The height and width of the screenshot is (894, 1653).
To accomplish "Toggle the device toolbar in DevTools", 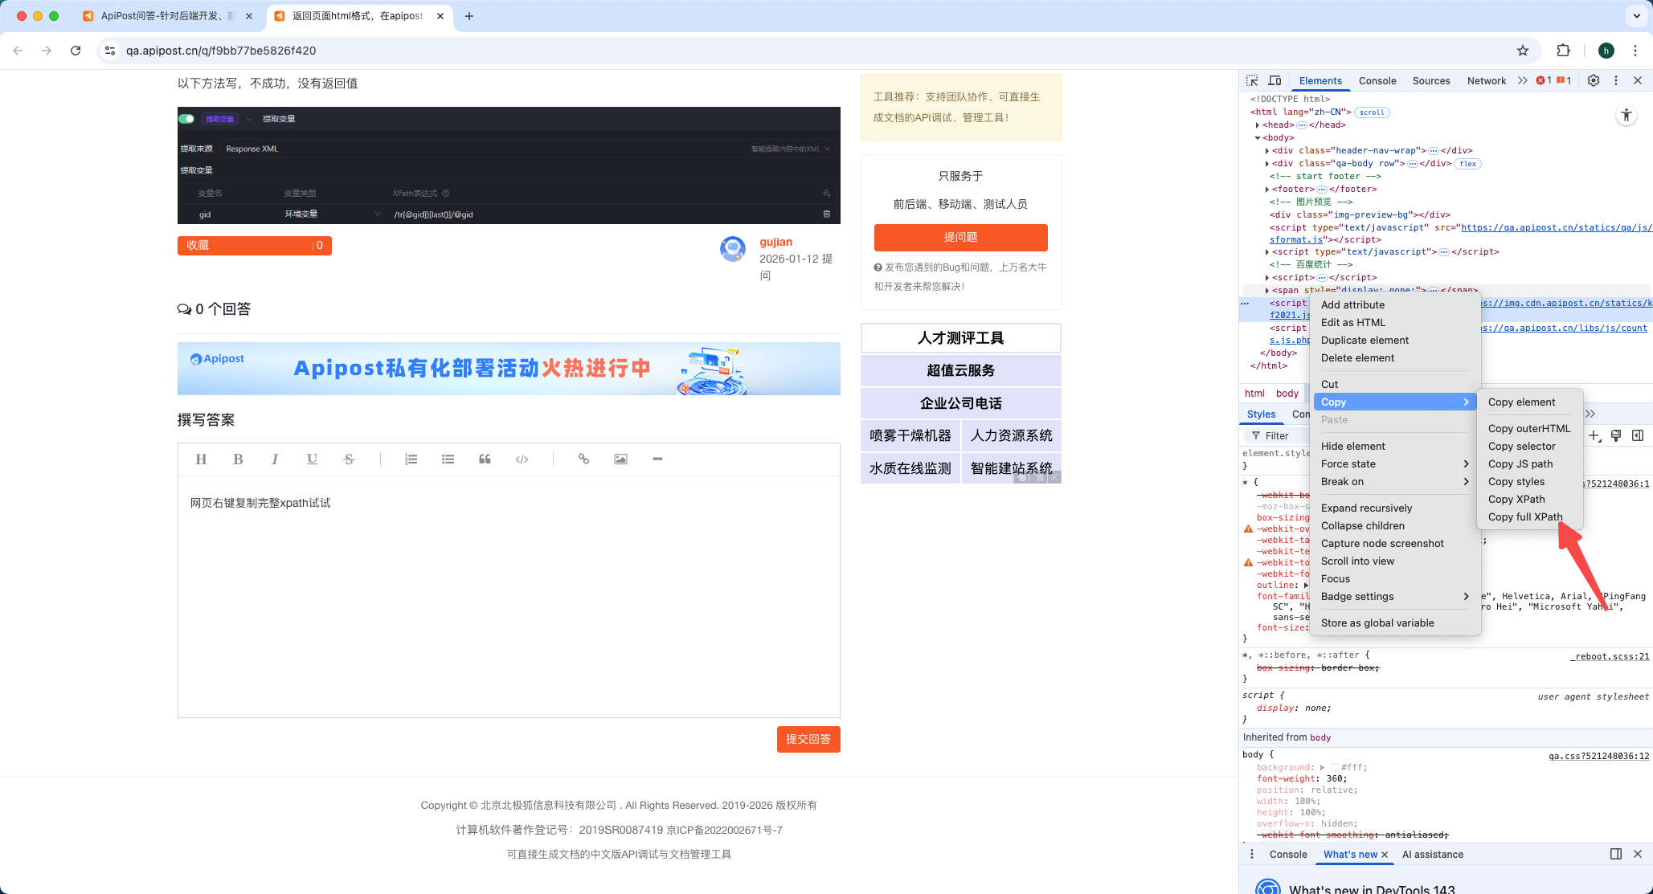I will pyautogui.click(x=1275, y=80).
